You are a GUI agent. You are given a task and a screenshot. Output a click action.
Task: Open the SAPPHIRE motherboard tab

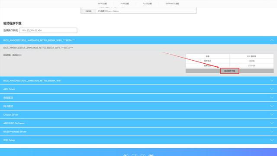(172, 3)
